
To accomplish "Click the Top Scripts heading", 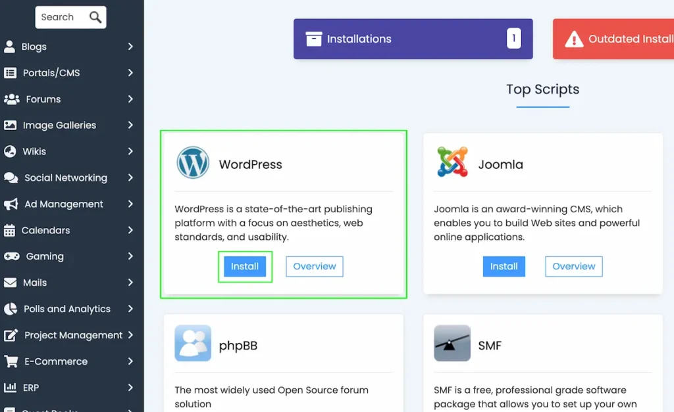I will coord(542,89).
